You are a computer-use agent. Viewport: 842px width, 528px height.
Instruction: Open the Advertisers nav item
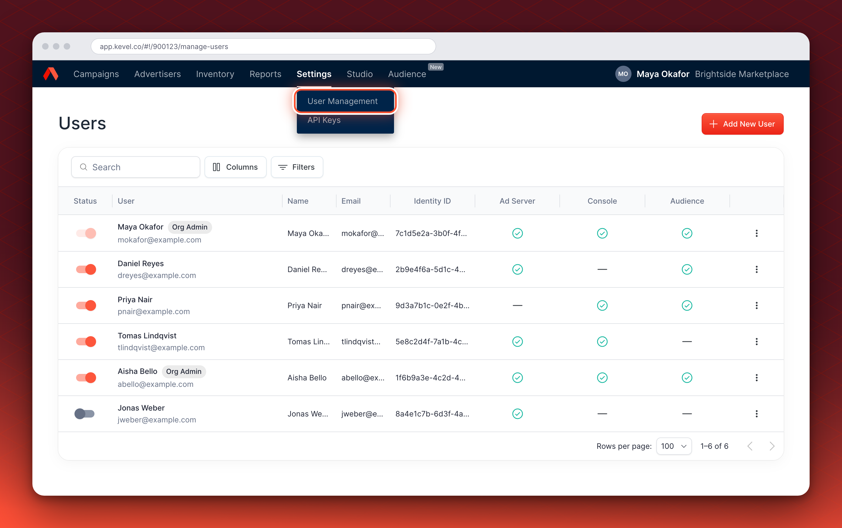click(157, 74)
